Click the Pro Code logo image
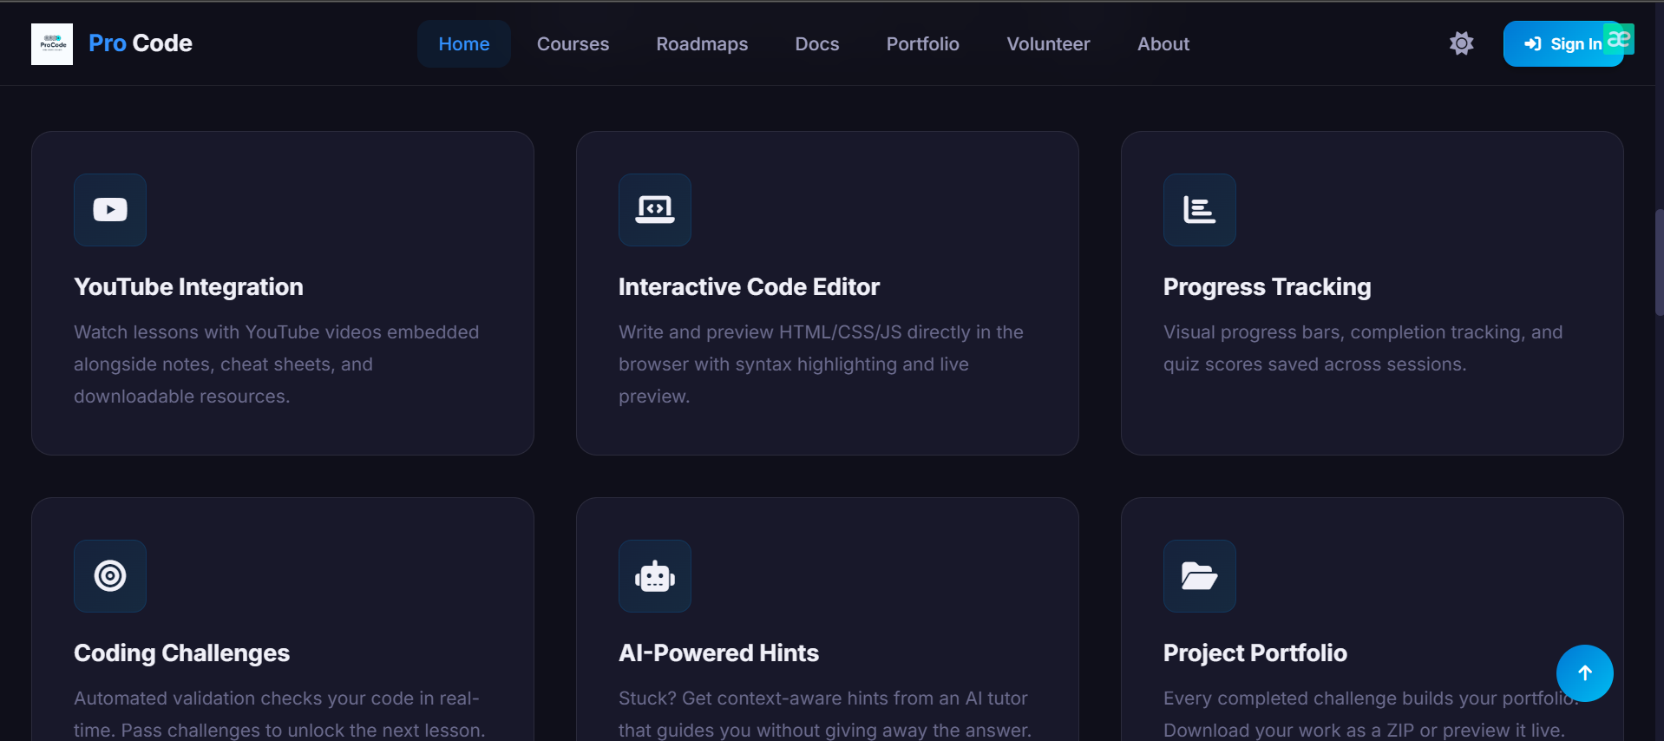Image resolution: width=1664 pixels, height=741 pixels. pyautogui.click(x=52, y=44)
